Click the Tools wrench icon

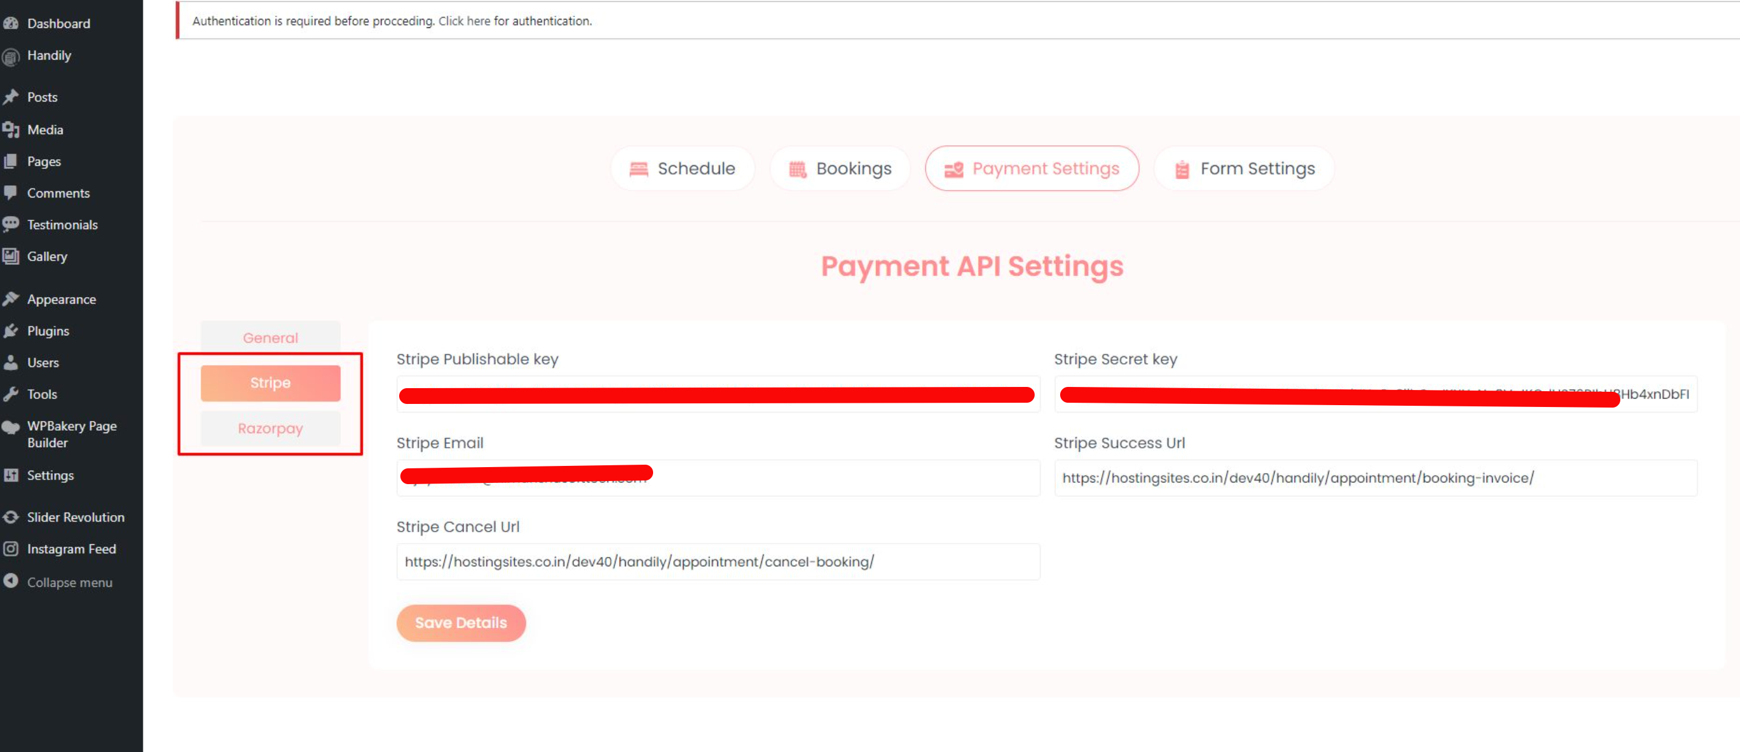coord(10,394)
